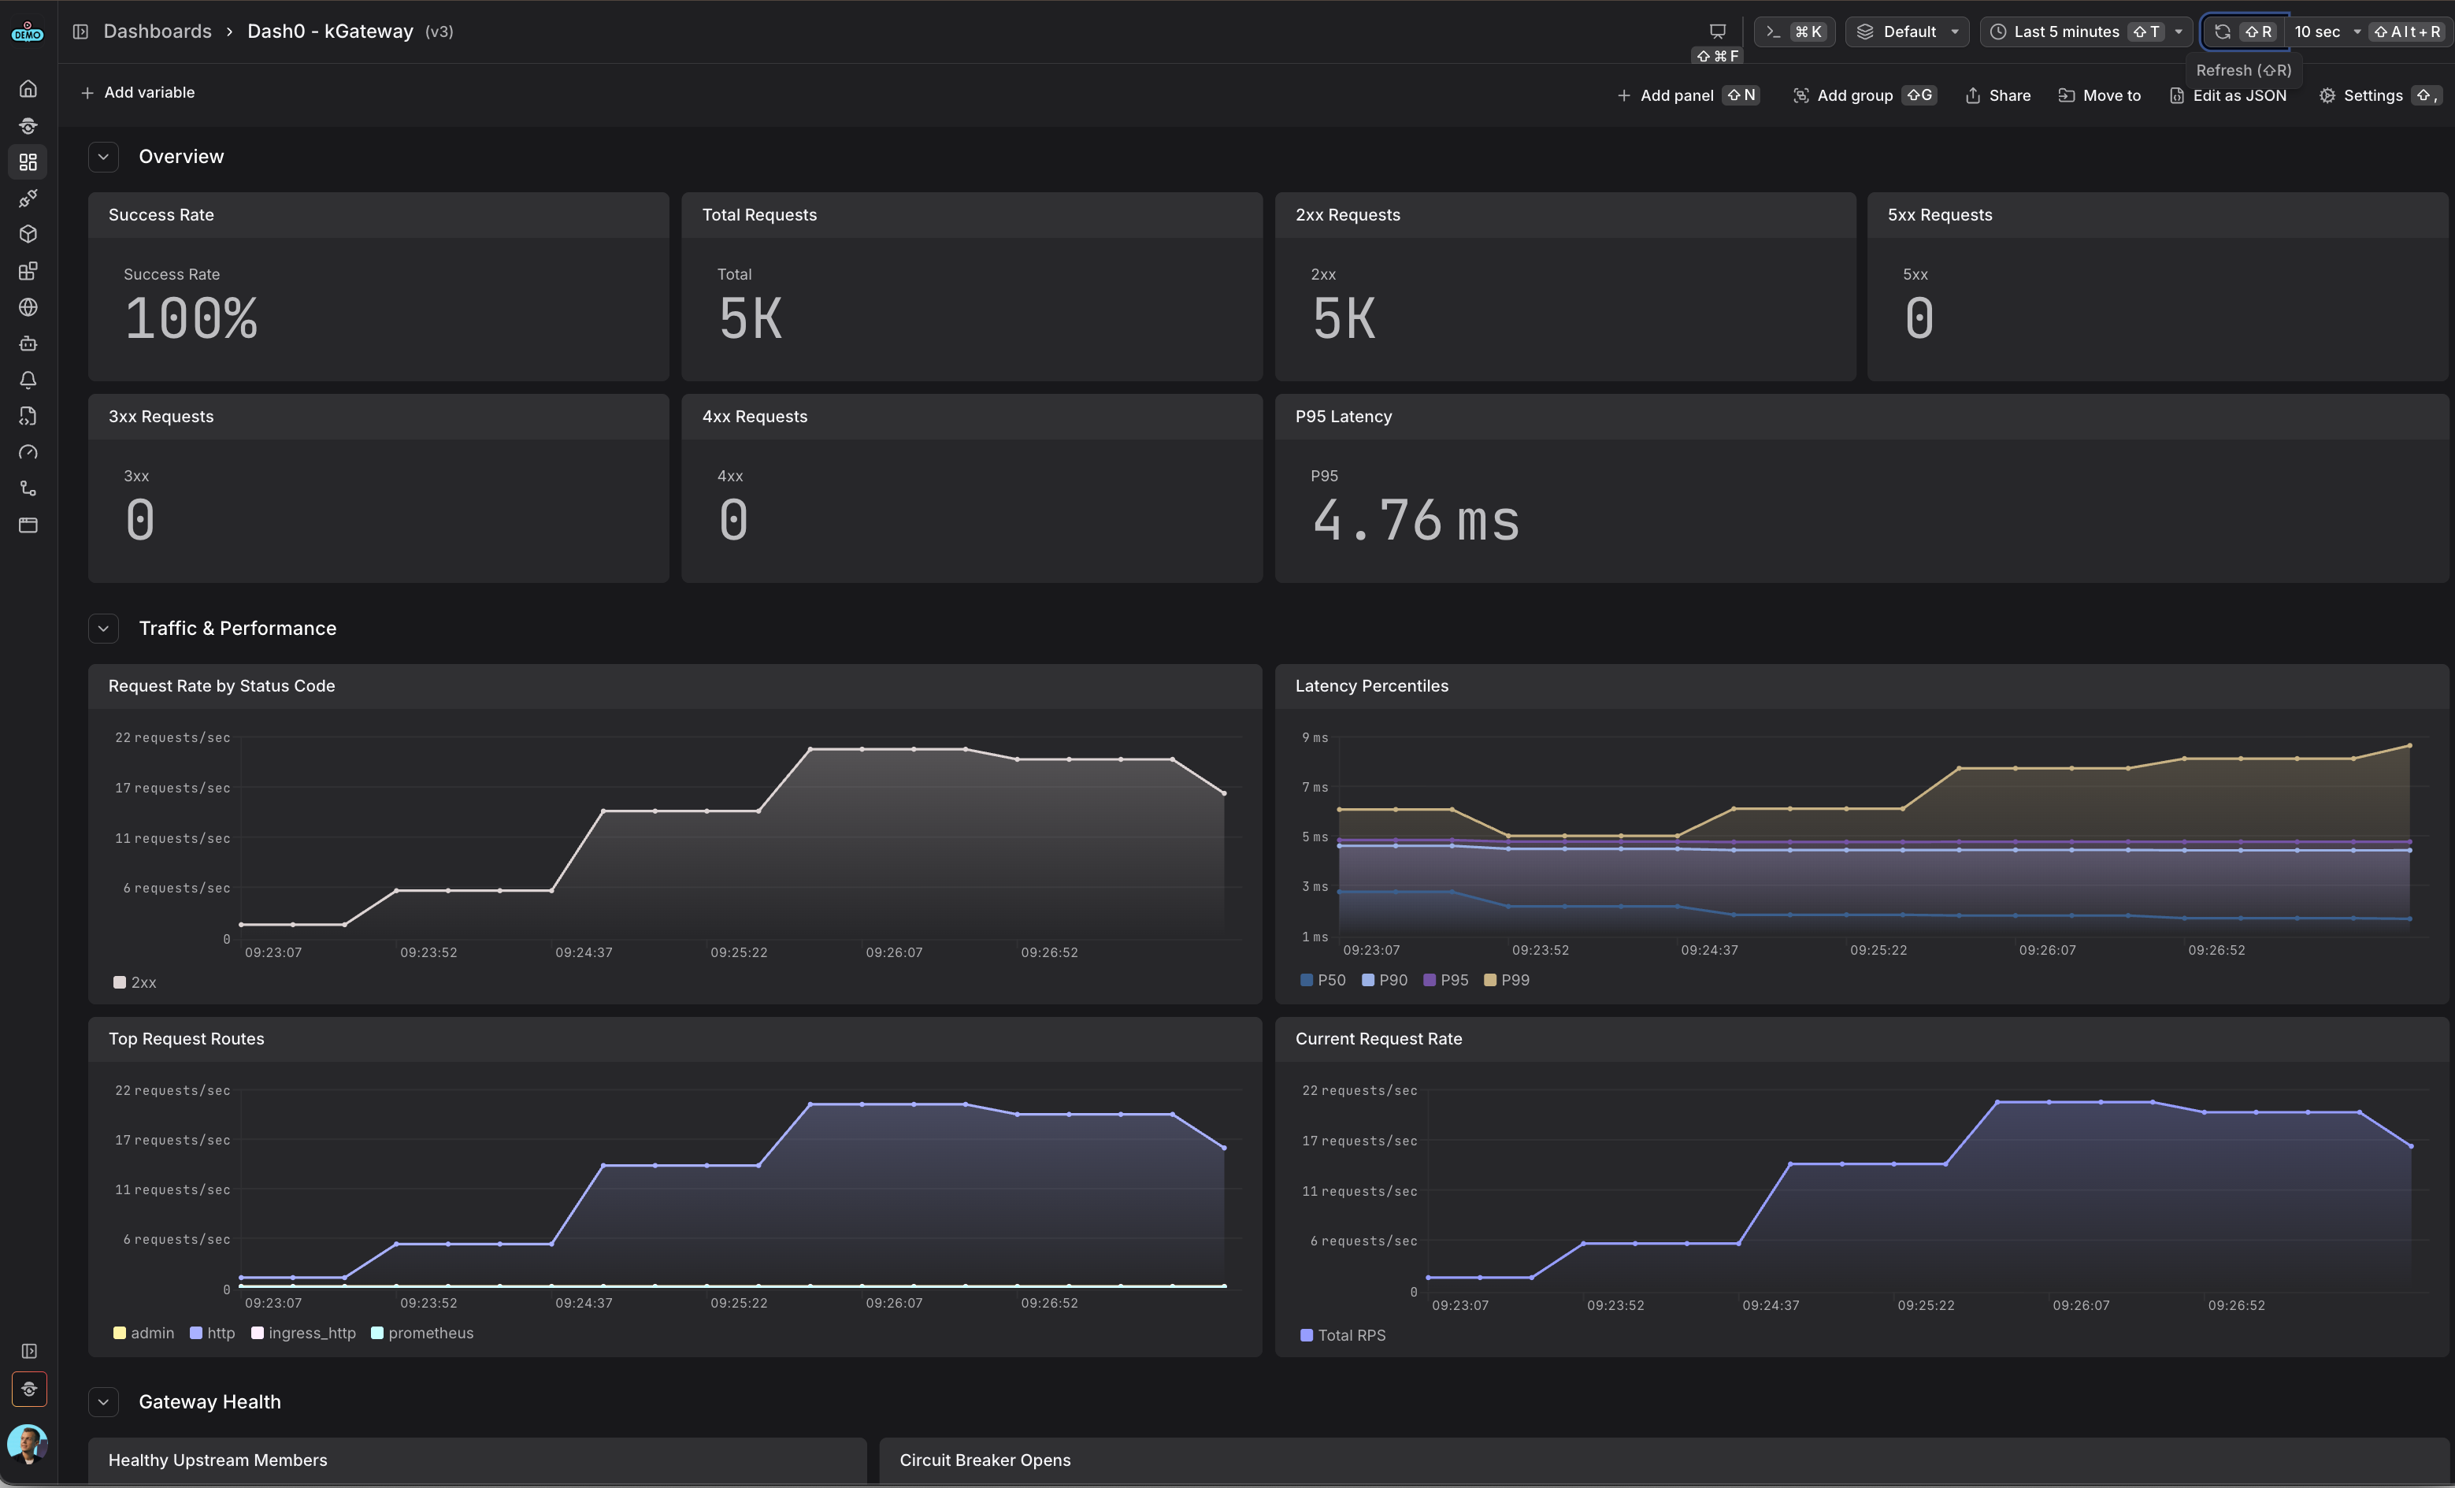Open the integrations plug icon in sidebar
The image size is (2455, 1488).
pos(28,199)
